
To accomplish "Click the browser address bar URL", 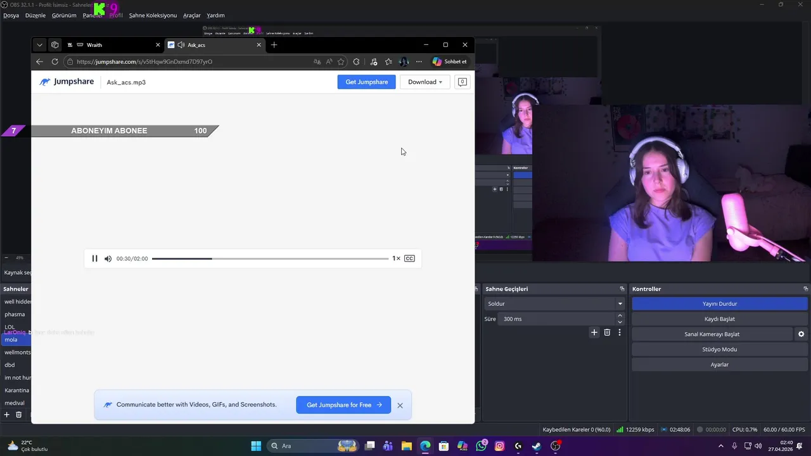I will [x=144, y=61].
